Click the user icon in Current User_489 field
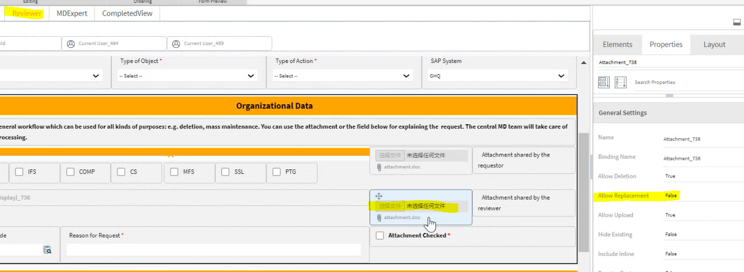Screen dimensions: 744x272 [x=176, y=43]
